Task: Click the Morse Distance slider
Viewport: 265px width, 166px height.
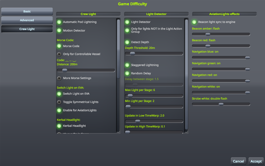Action: [86, 70]
